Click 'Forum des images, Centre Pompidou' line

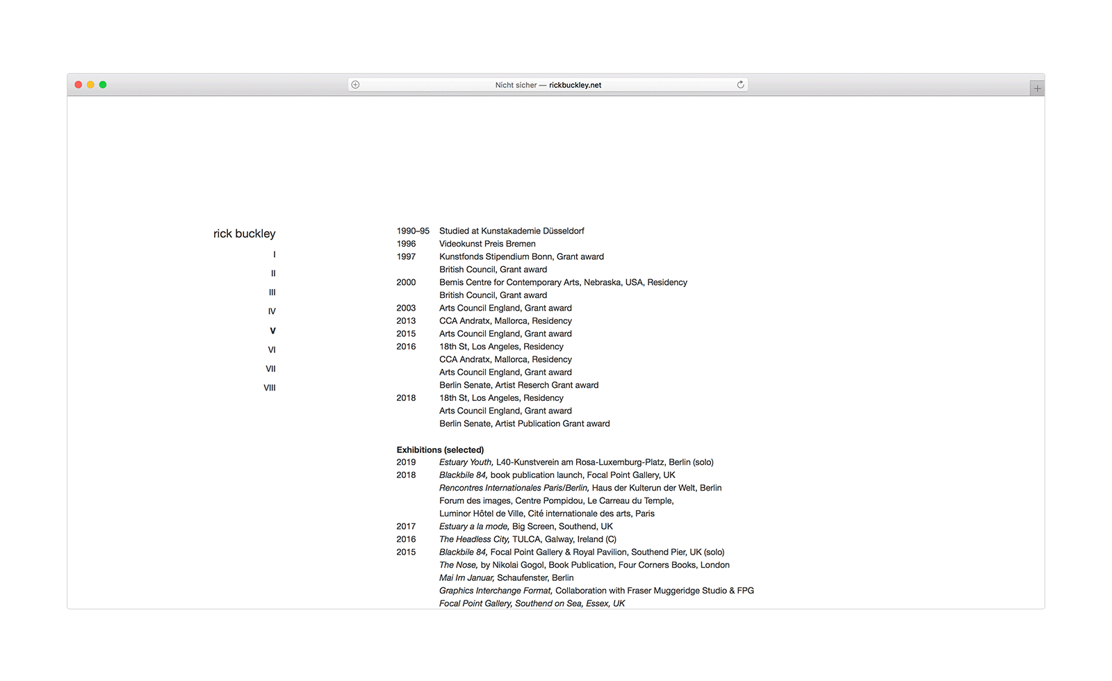tap(556, 501)
